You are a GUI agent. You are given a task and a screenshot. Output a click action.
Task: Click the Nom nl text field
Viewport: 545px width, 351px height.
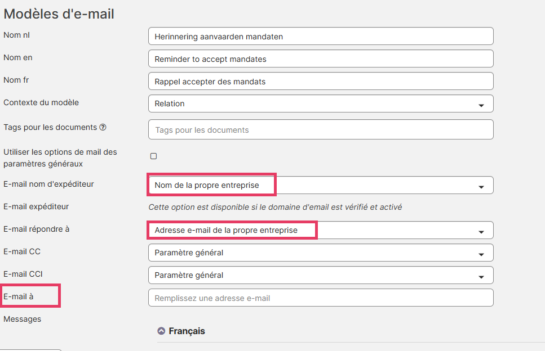pyautogui.click(x=321, y=36)
